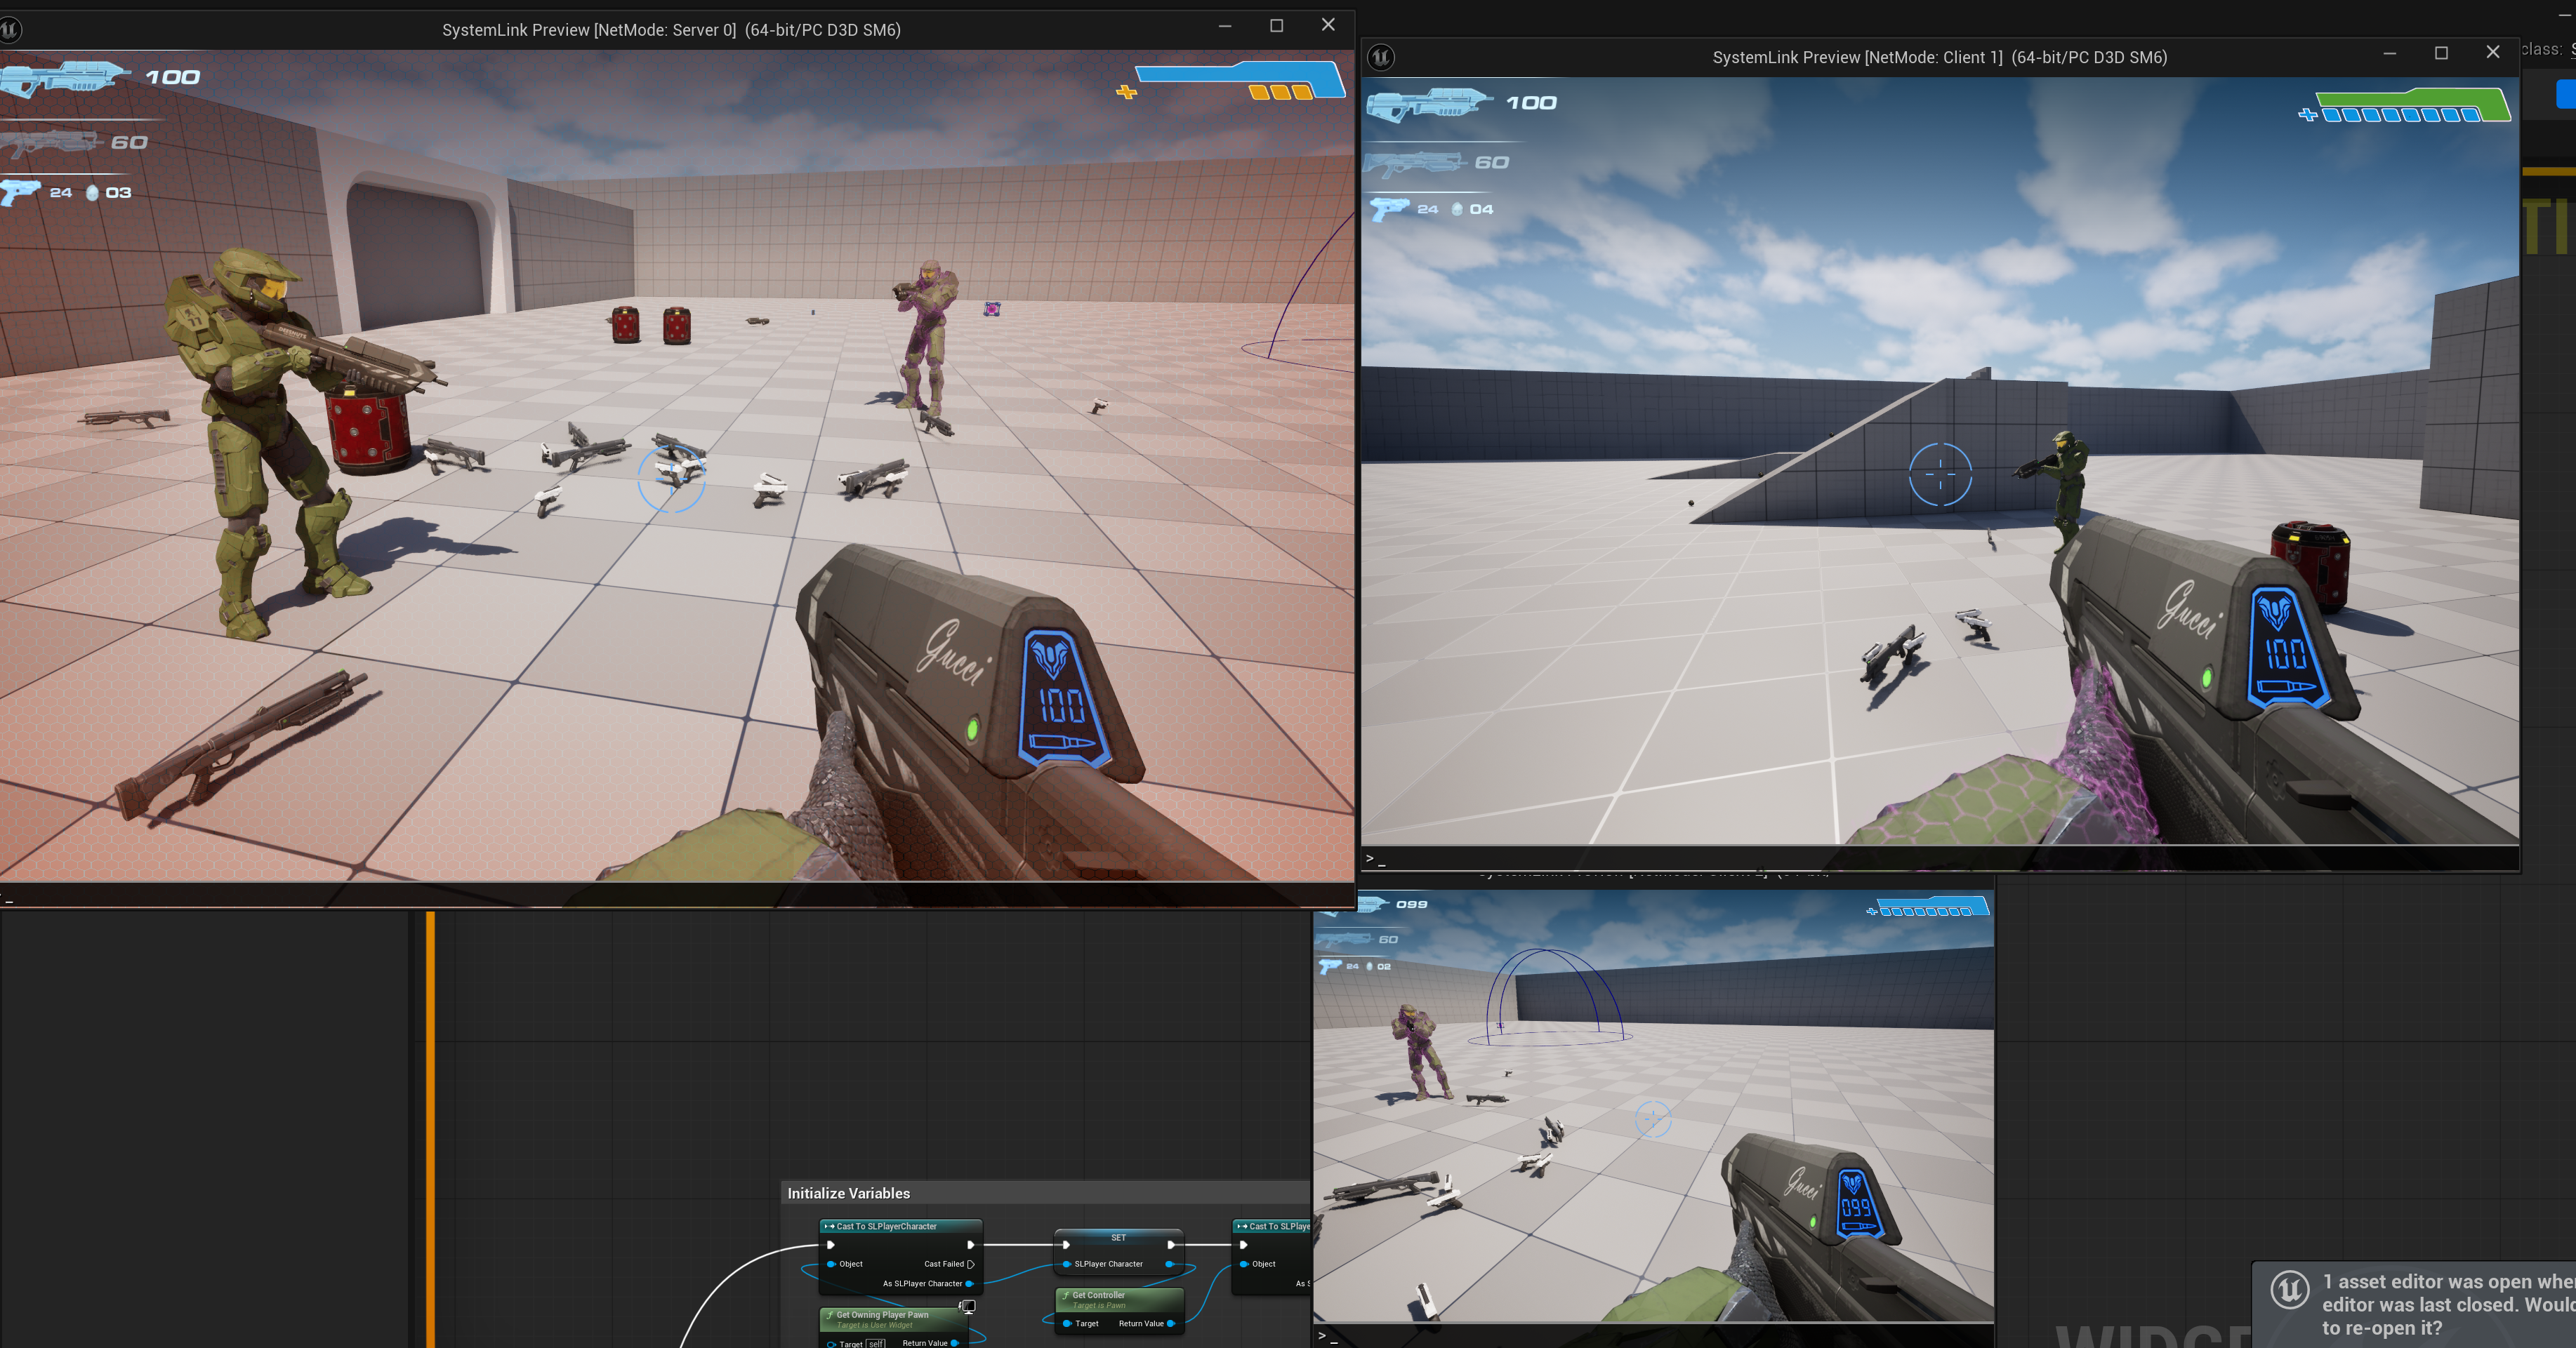2576x1348 pixels.
Task: Select the Get Controller node title
Action: click(x=1098, y=1295)
